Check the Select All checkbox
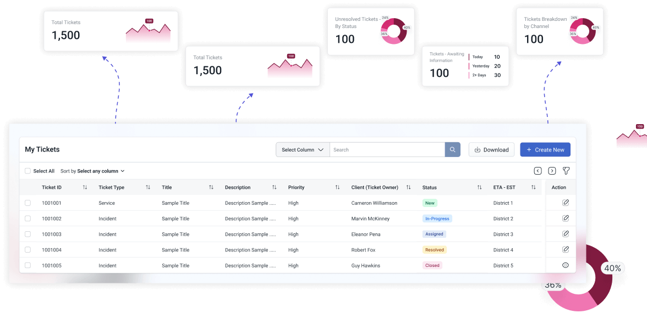 point(28,171)
